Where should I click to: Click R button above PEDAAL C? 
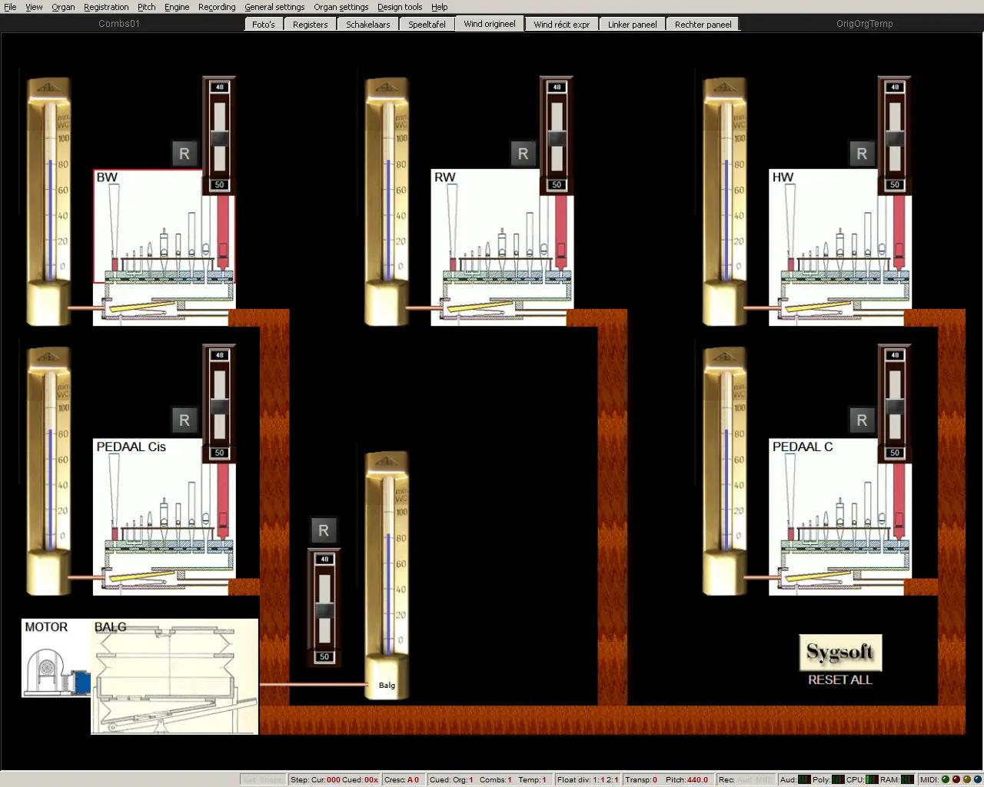862,420
